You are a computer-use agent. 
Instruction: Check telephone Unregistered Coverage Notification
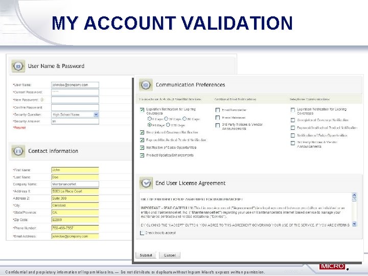[293, 120]
